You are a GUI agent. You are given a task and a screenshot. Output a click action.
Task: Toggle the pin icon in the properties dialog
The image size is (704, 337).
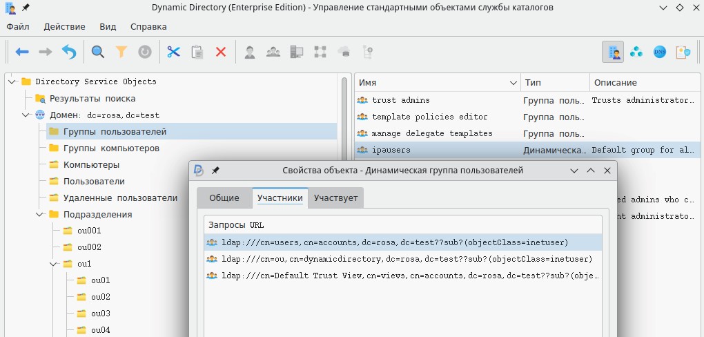coord(215,171)
